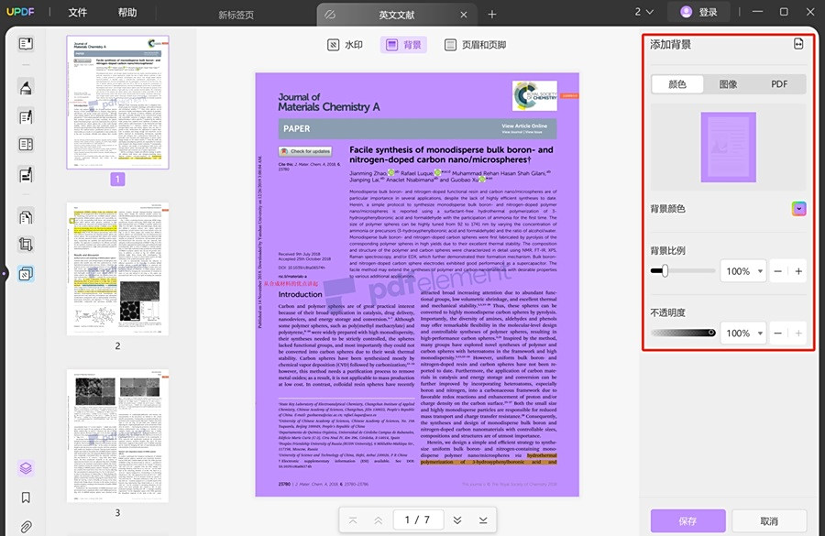
Task: Open the 背景颜色 color picker dropdown
Action: click(798, 209)
